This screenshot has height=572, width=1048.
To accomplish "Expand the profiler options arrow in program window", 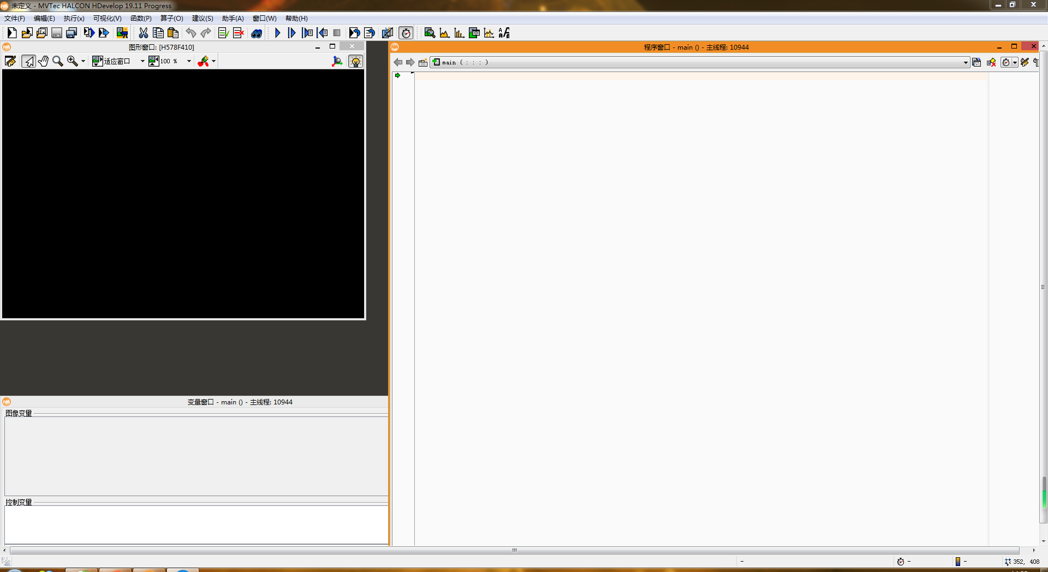I will (1015, 62).
